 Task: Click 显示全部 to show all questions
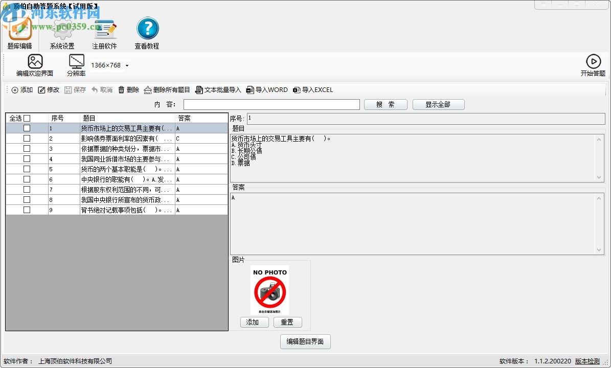pos(438,104)
